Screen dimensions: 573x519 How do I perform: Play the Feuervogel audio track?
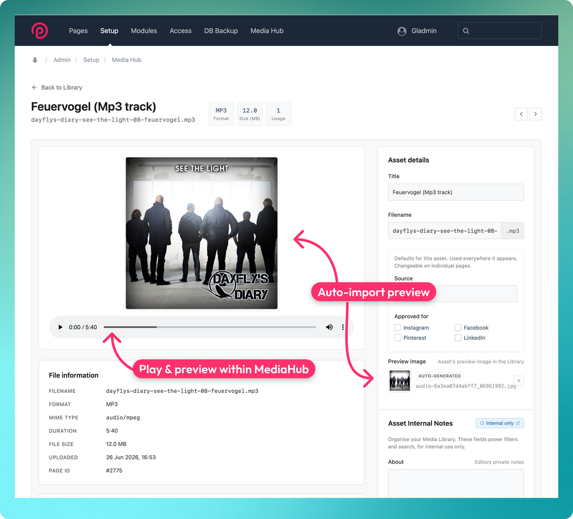point(60,327)
